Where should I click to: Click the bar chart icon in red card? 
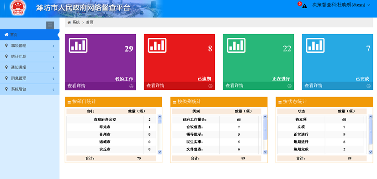click(x=157, y=45)
